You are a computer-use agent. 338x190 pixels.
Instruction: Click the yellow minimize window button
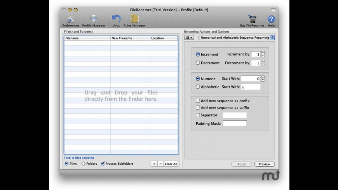(x=70, y=10)
